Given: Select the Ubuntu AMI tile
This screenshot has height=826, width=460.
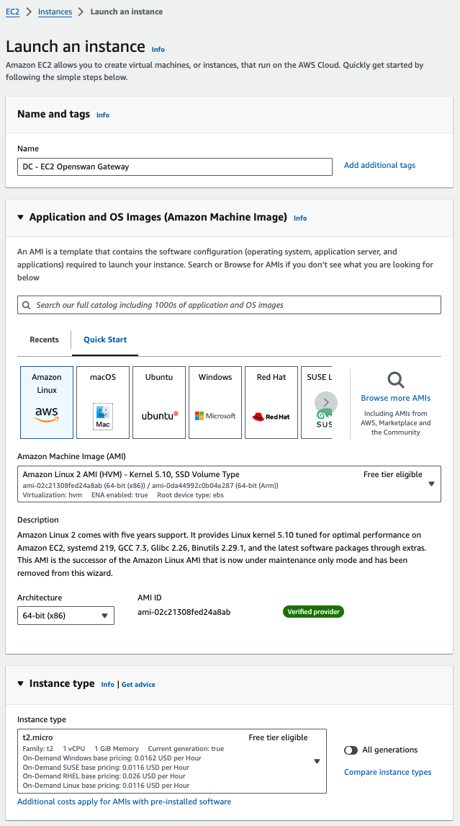Looking at the screenshot, I should [x=159, y=402].
